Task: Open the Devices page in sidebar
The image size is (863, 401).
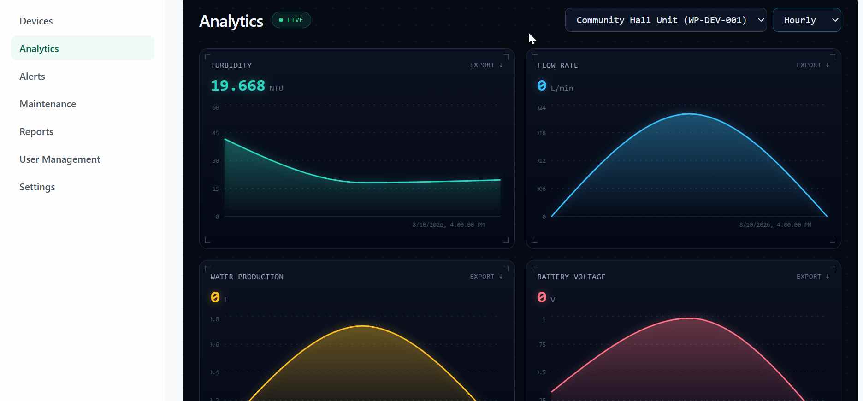Action: coord(83,21)
